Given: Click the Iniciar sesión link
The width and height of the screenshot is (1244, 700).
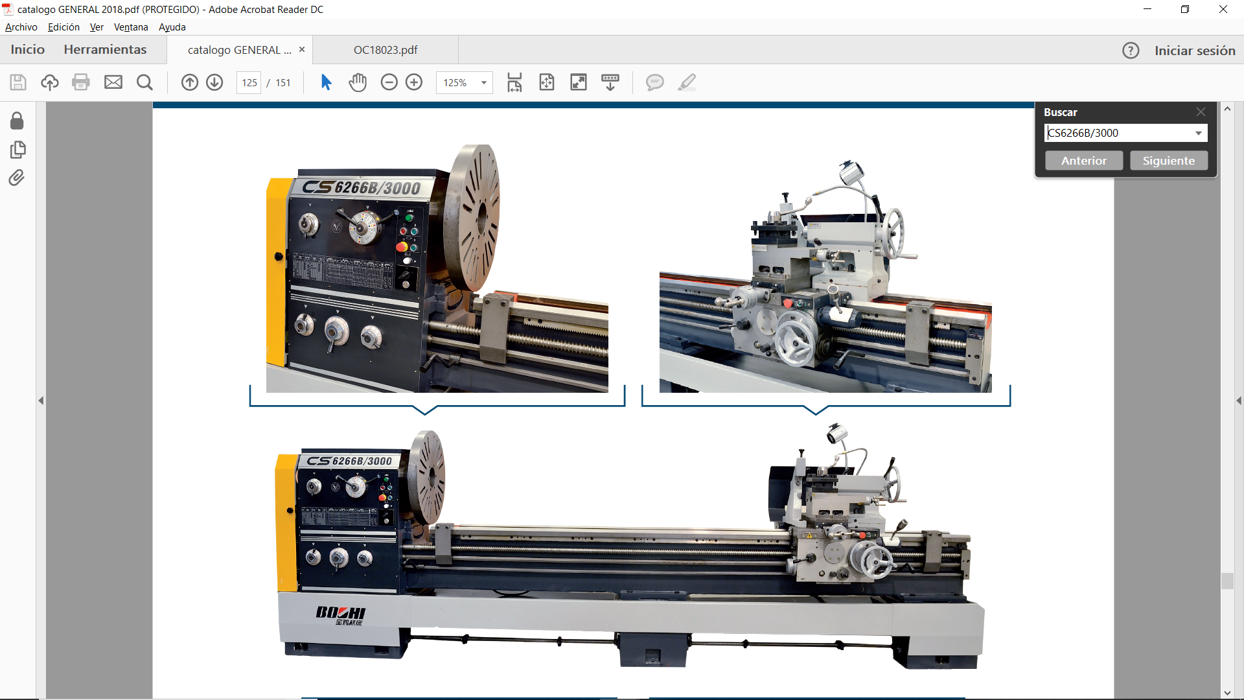Looking at the screenshot, I should coord(1195,51).
